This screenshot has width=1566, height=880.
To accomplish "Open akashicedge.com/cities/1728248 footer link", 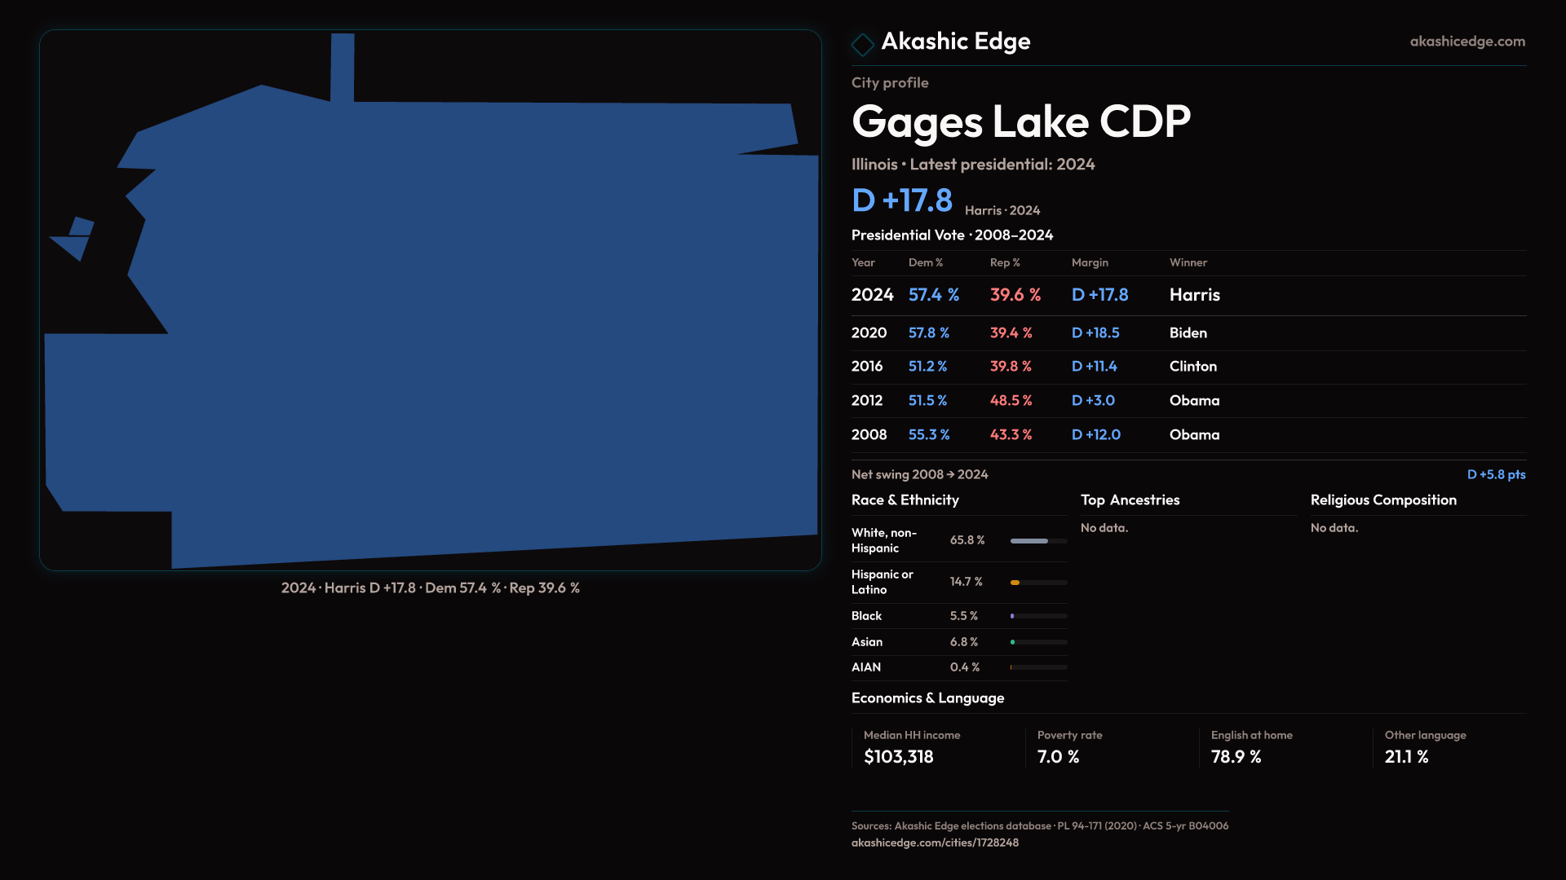I will tap(935, 843).
